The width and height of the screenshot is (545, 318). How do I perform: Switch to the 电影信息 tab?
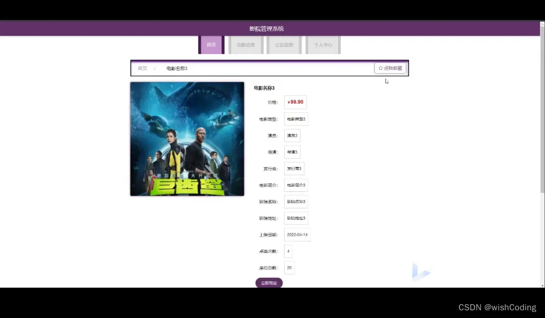point(246,45)
